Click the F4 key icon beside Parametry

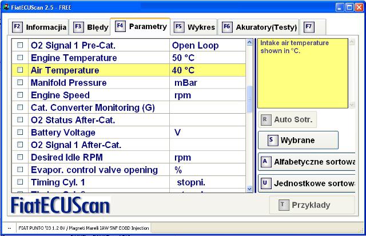120,26
